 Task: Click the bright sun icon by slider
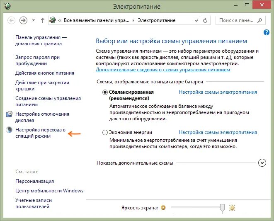click(232, 208)
